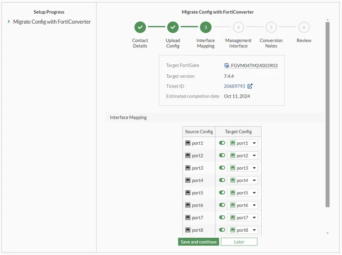Open the target dropdown arrow for port6

coord(254,205)
